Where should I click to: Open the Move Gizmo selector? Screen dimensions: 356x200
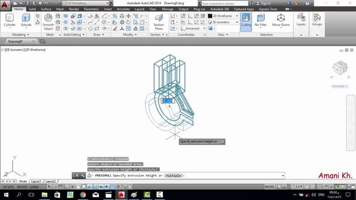point(281,21)
